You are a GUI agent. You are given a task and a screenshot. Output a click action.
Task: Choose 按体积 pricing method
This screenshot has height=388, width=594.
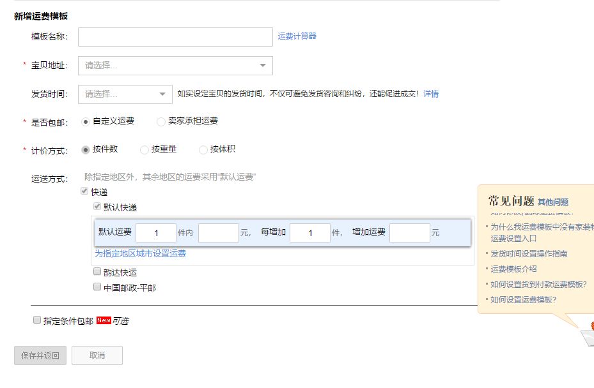click(x=203, y=149)
